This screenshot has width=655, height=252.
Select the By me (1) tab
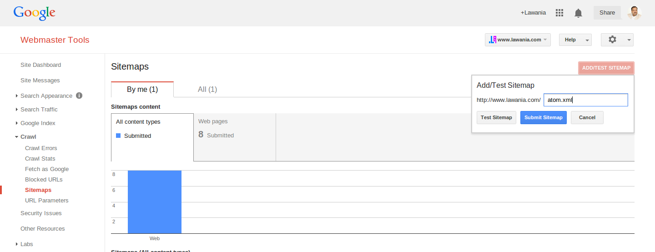pyautogui.click(x=142, y=89)
